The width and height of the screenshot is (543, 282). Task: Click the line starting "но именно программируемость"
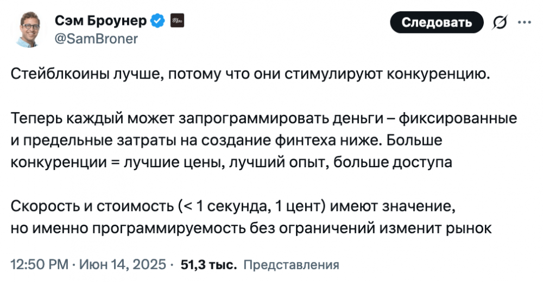tap(251, 228)
